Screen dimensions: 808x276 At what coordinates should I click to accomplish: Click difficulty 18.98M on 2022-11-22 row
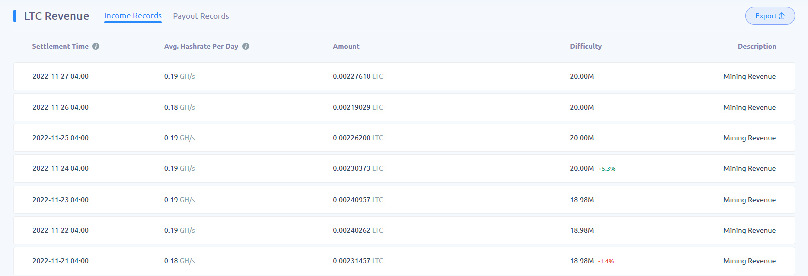click(582, 230)
